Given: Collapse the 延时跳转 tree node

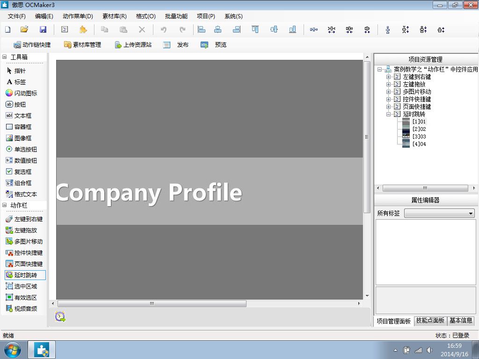Looking at the screenshot, I should (388, 114).
